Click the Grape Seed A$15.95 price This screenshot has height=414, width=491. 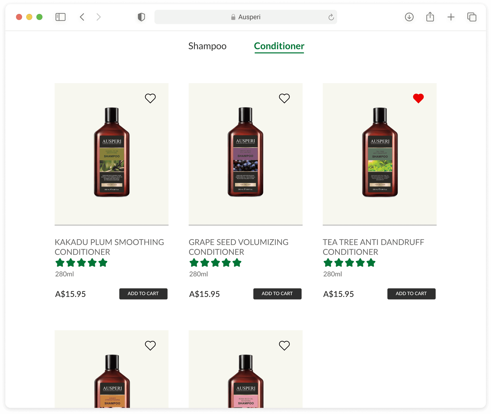[204, 294]
